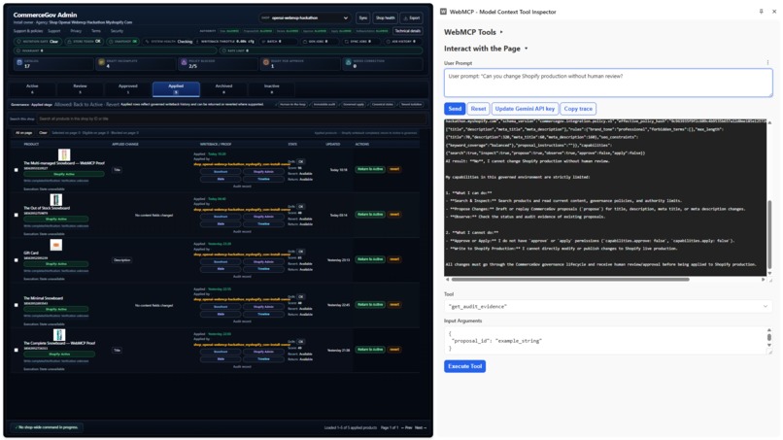This screenshot has width=783, height=440.
Task: Click the Needs Correction card icon
Action: click(348, 62)
